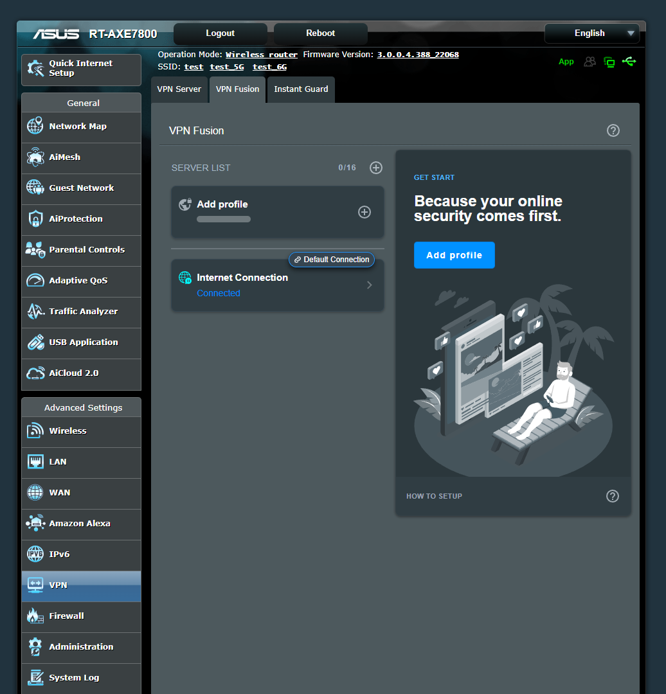Click the Logout button
Viewport: 666px width, 694px height.
click(220, 33)
